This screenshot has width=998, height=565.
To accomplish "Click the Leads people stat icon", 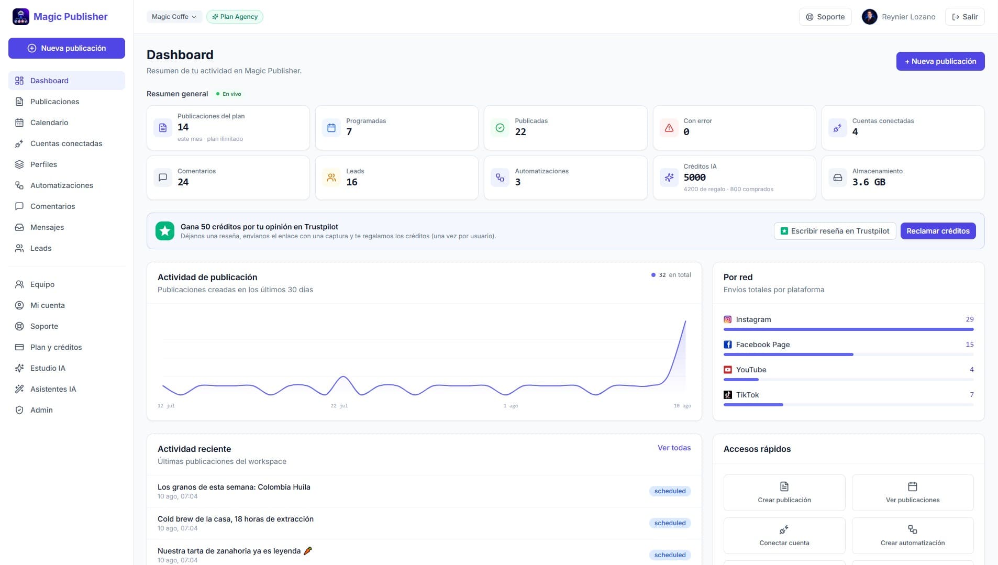I will click(x=331, y=178).
